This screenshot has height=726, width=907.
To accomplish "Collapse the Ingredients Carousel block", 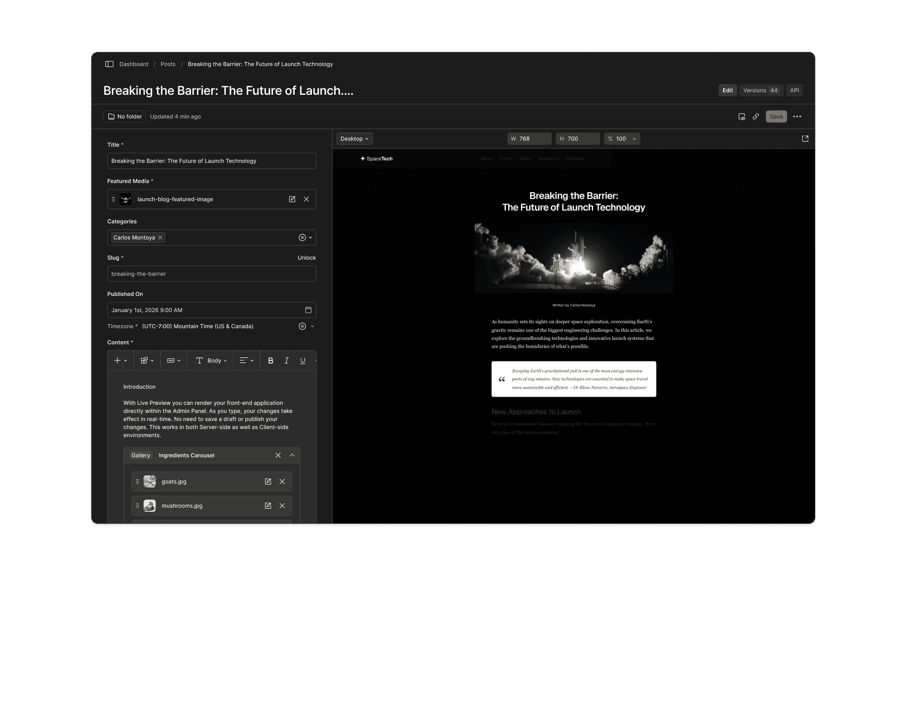I will [292, 455].
